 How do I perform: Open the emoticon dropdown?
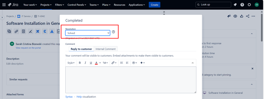135,63
